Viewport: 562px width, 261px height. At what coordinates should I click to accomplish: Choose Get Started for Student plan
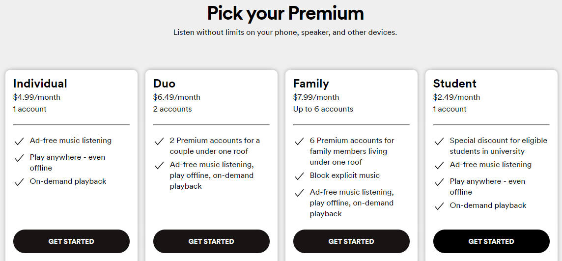(x=491, y=241)
